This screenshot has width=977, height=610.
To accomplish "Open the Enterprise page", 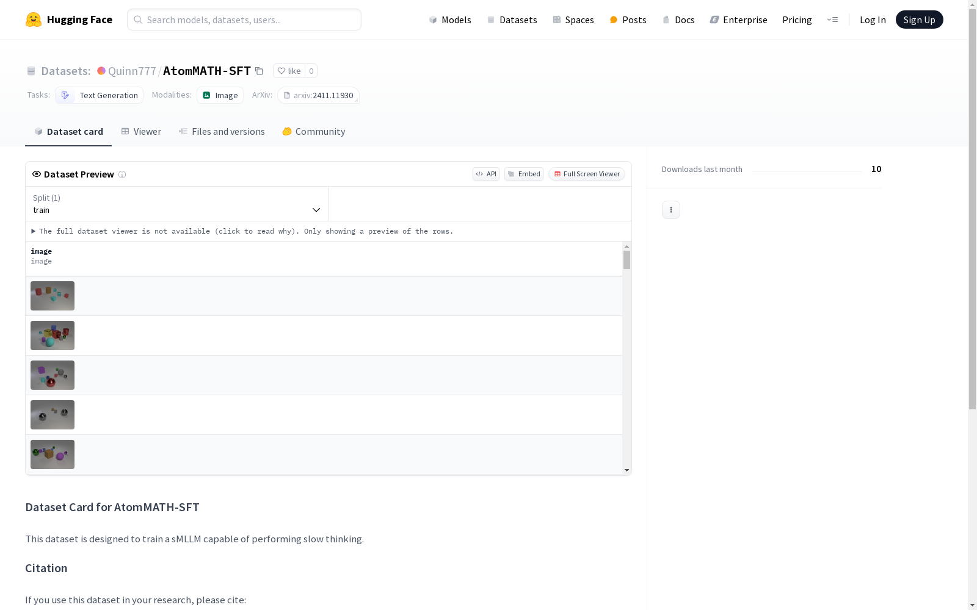I will coord(738,20).
